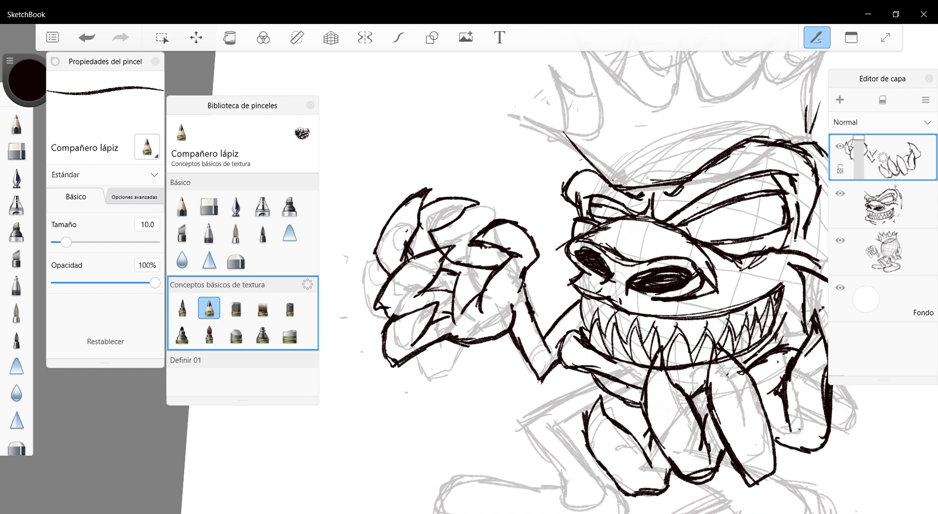This screenshot has height=514, width=938.
Task: Hide the Fondo background layer
Action: 840,287
